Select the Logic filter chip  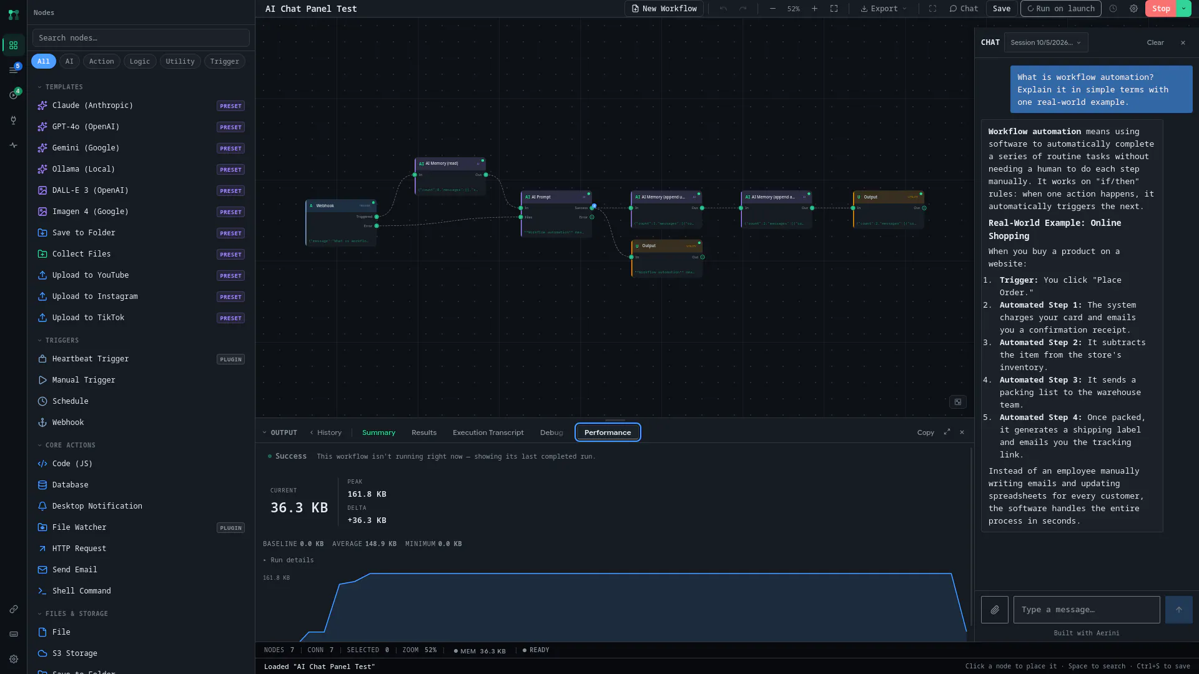tap(140, 61)
